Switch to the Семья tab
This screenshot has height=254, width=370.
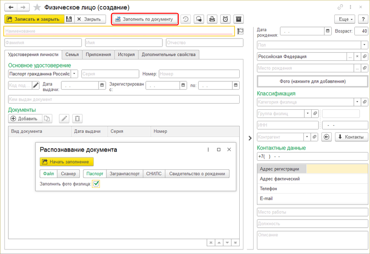pyautogui.click(x=72, y=54)
